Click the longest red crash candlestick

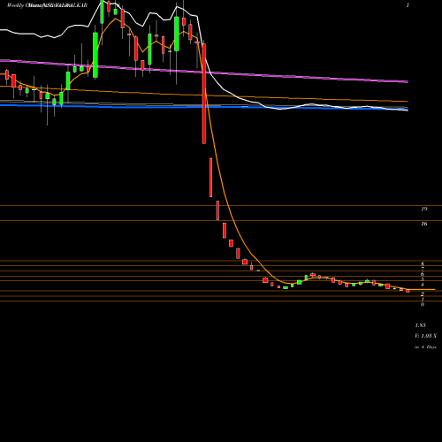click(x=203, y=94)
